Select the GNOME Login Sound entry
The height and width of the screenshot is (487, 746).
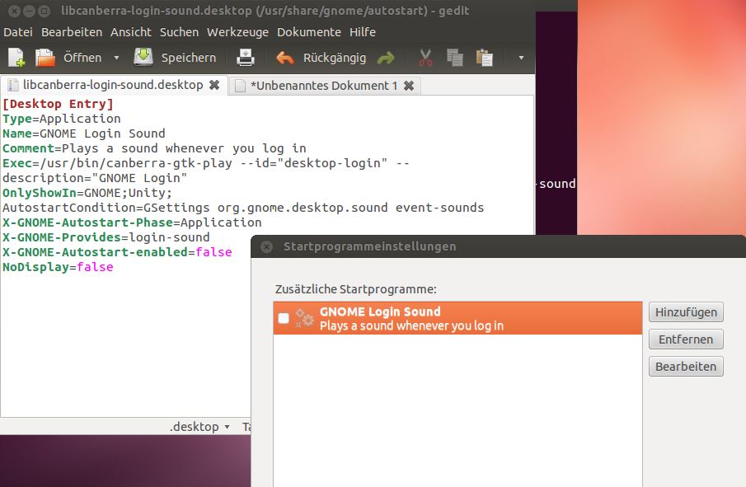pos(457,318)
